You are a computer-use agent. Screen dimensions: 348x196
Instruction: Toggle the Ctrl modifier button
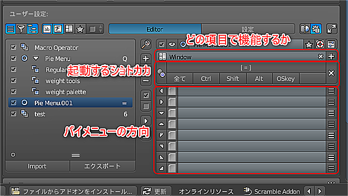click(x=206, y=79)
